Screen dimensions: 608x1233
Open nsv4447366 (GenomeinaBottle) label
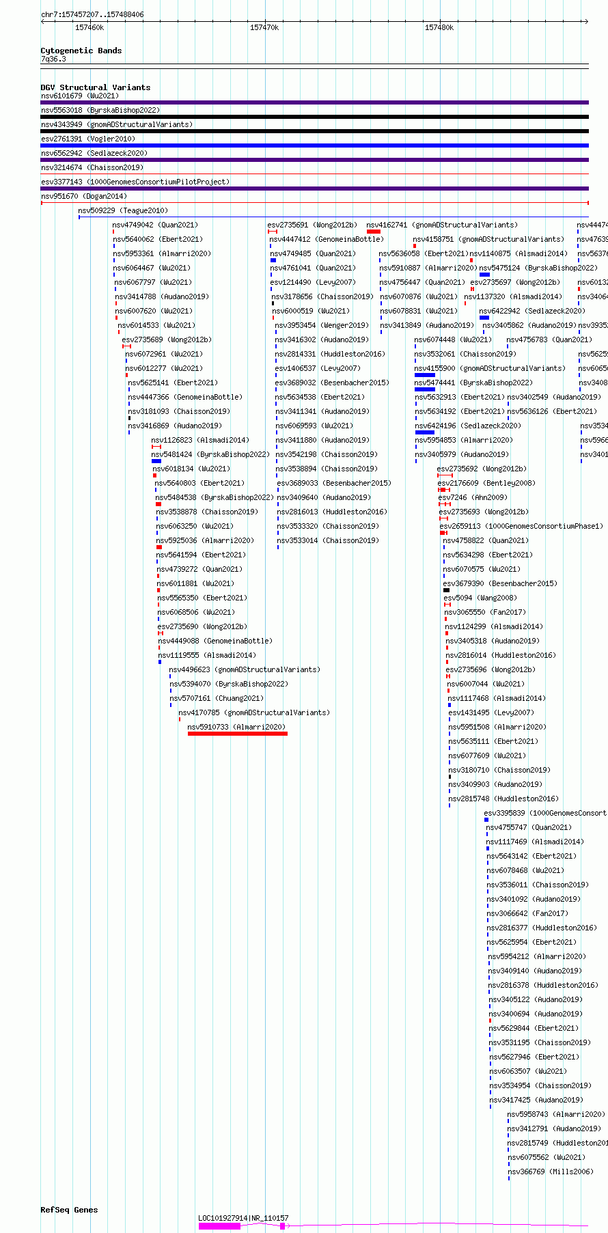pyautogui.click(x=185, y=397)
